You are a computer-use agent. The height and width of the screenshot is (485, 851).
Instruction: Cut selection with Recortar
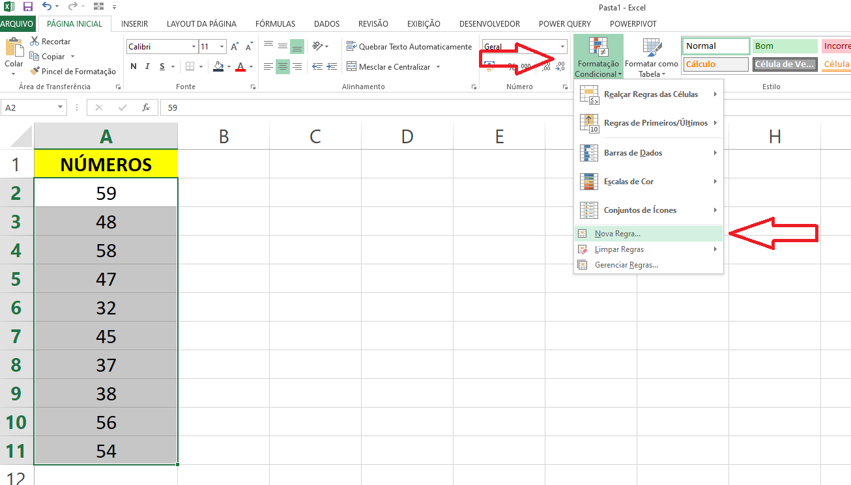tap(50, 41)
